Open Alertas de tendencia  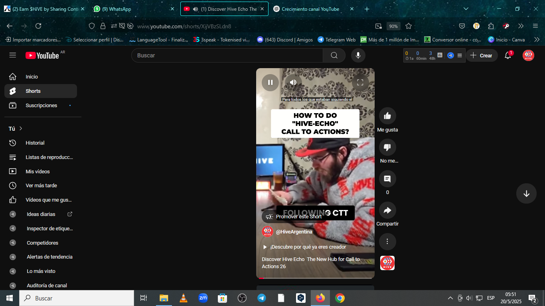(41, 257)
